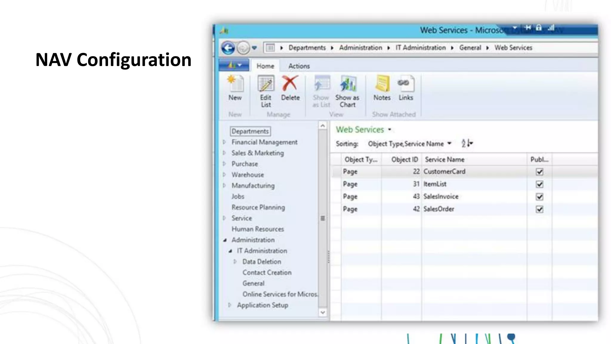This screenshot has width=611, height=344.
Task: Click Web Services in the breadcrumb
Action: point(513,48)
